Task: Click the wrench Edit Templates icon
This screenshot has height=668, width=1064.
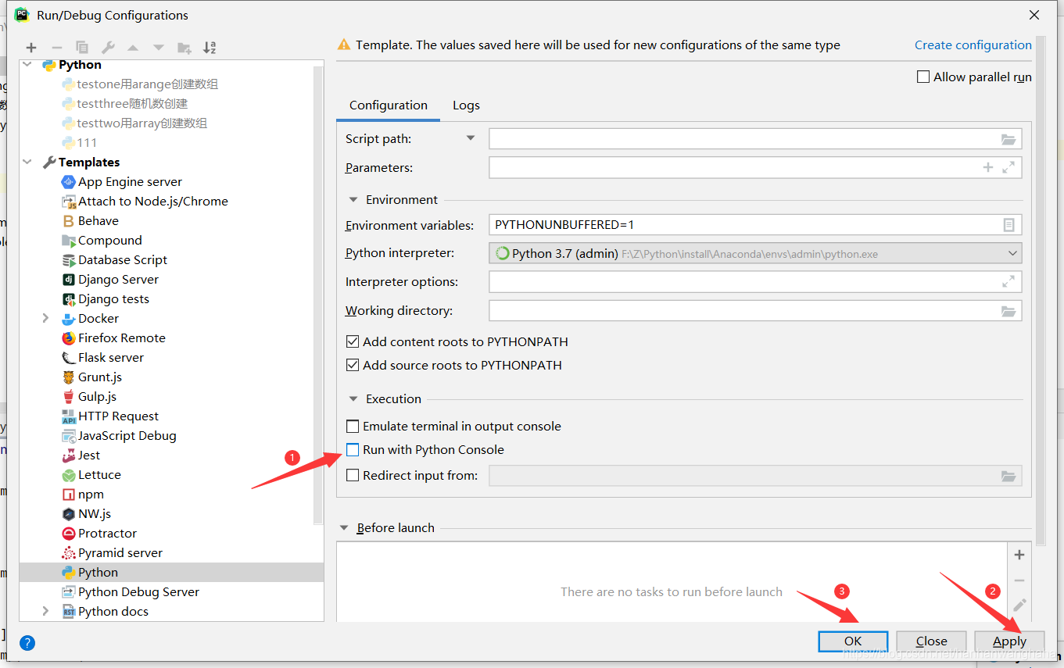Action: click(x=108, y=48)
